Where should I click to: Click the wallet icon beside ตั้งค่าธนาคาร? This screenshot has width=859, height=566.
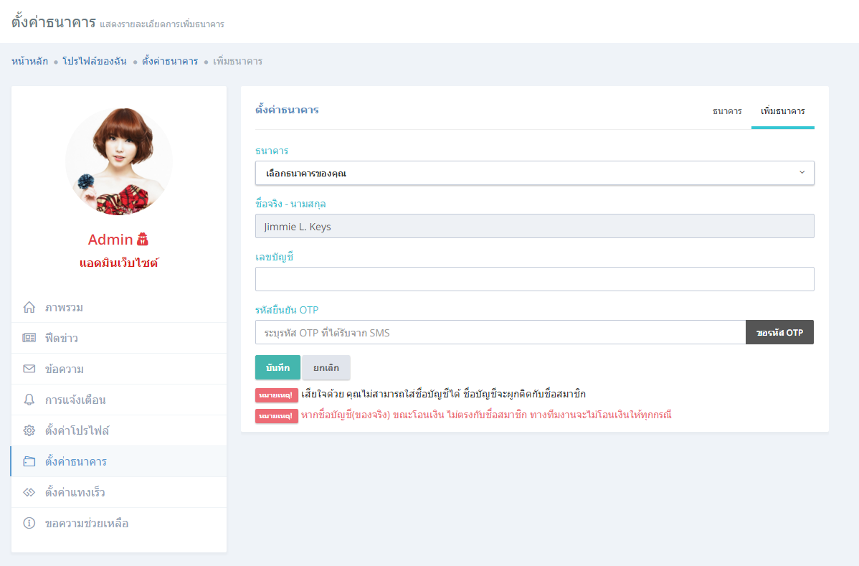pyautogui.click(x=29, y=462)
